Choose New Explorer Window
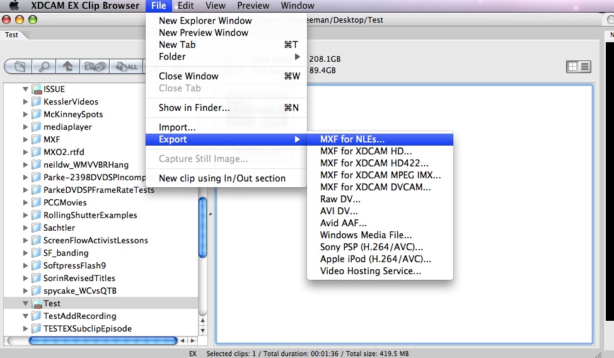Image resolution: width=614 pixels, height=358 pixels. tap(226, 21)
